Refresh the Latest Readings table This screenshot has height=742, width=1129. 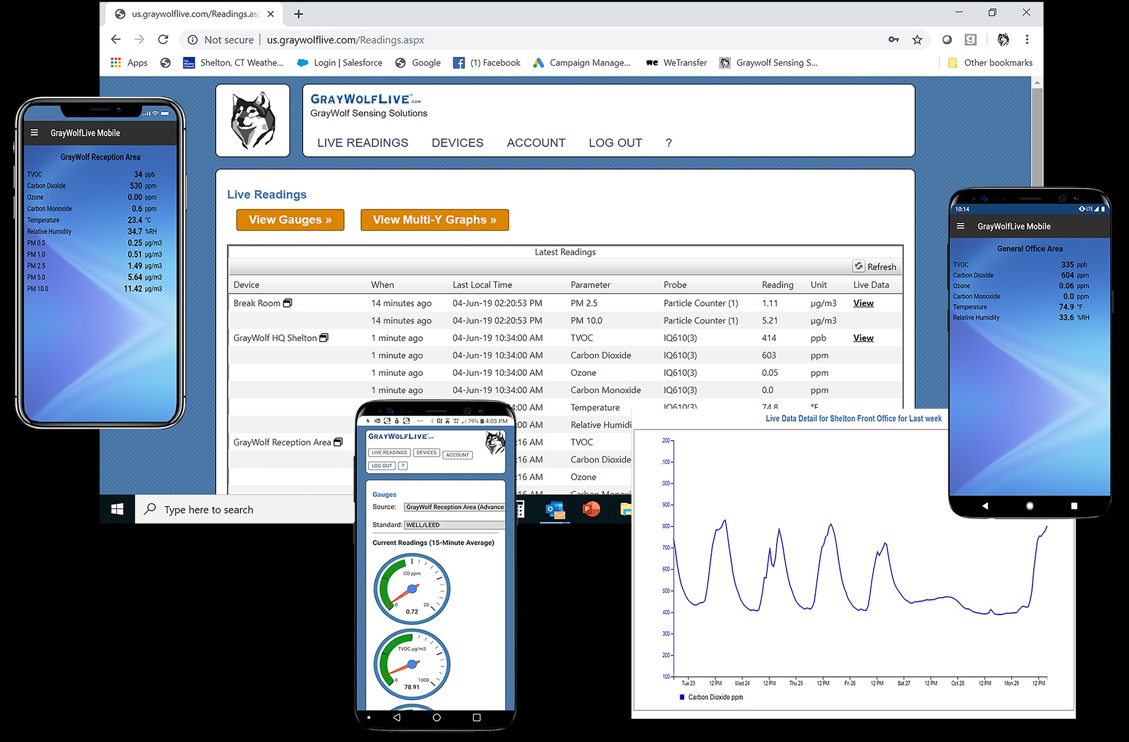(x=874, y=266)
